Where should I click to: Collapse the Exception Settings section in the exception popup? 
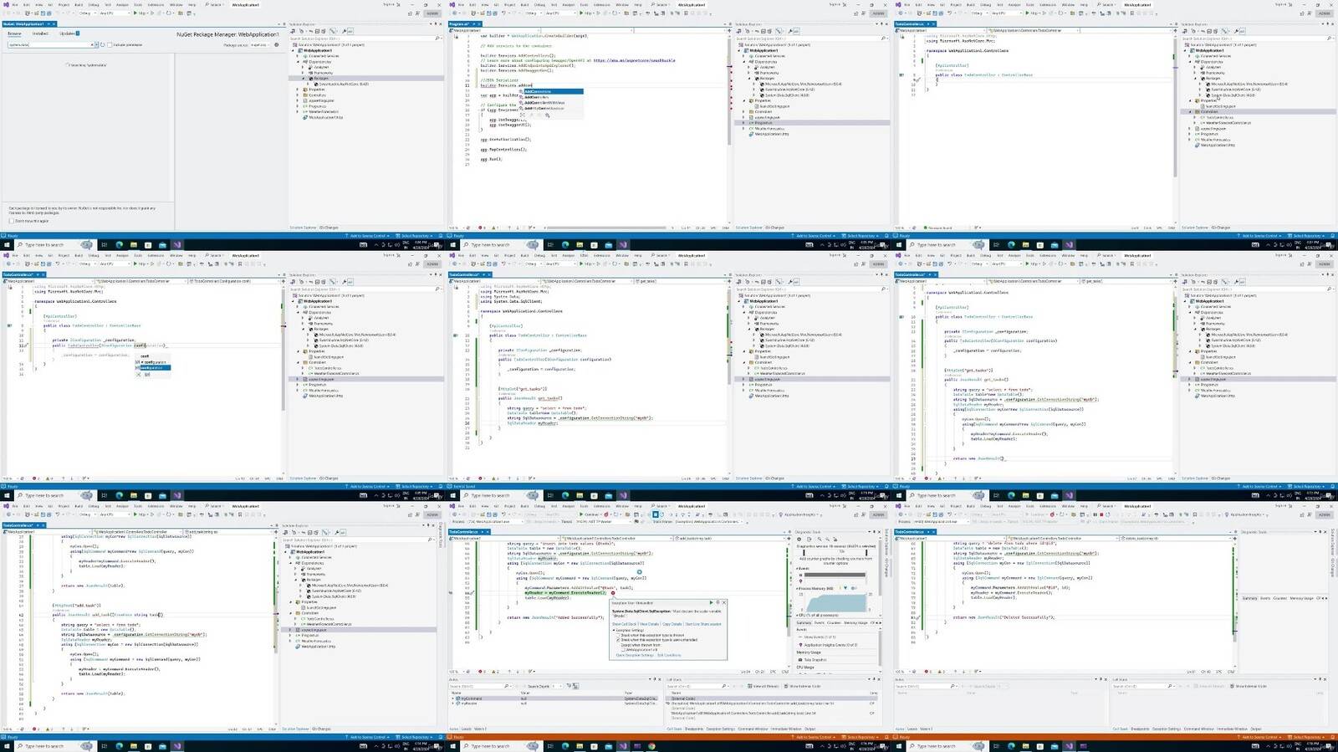point(613,631)
